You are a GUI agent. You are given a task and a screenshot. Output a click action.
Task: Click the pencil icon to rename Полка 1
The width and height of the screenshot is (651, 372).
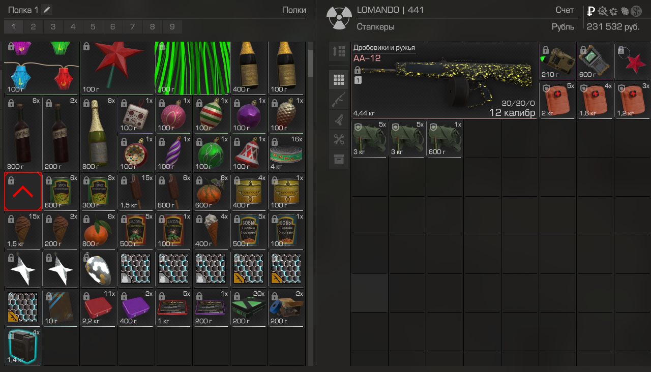pyautogui.click(x=47, y=10)
